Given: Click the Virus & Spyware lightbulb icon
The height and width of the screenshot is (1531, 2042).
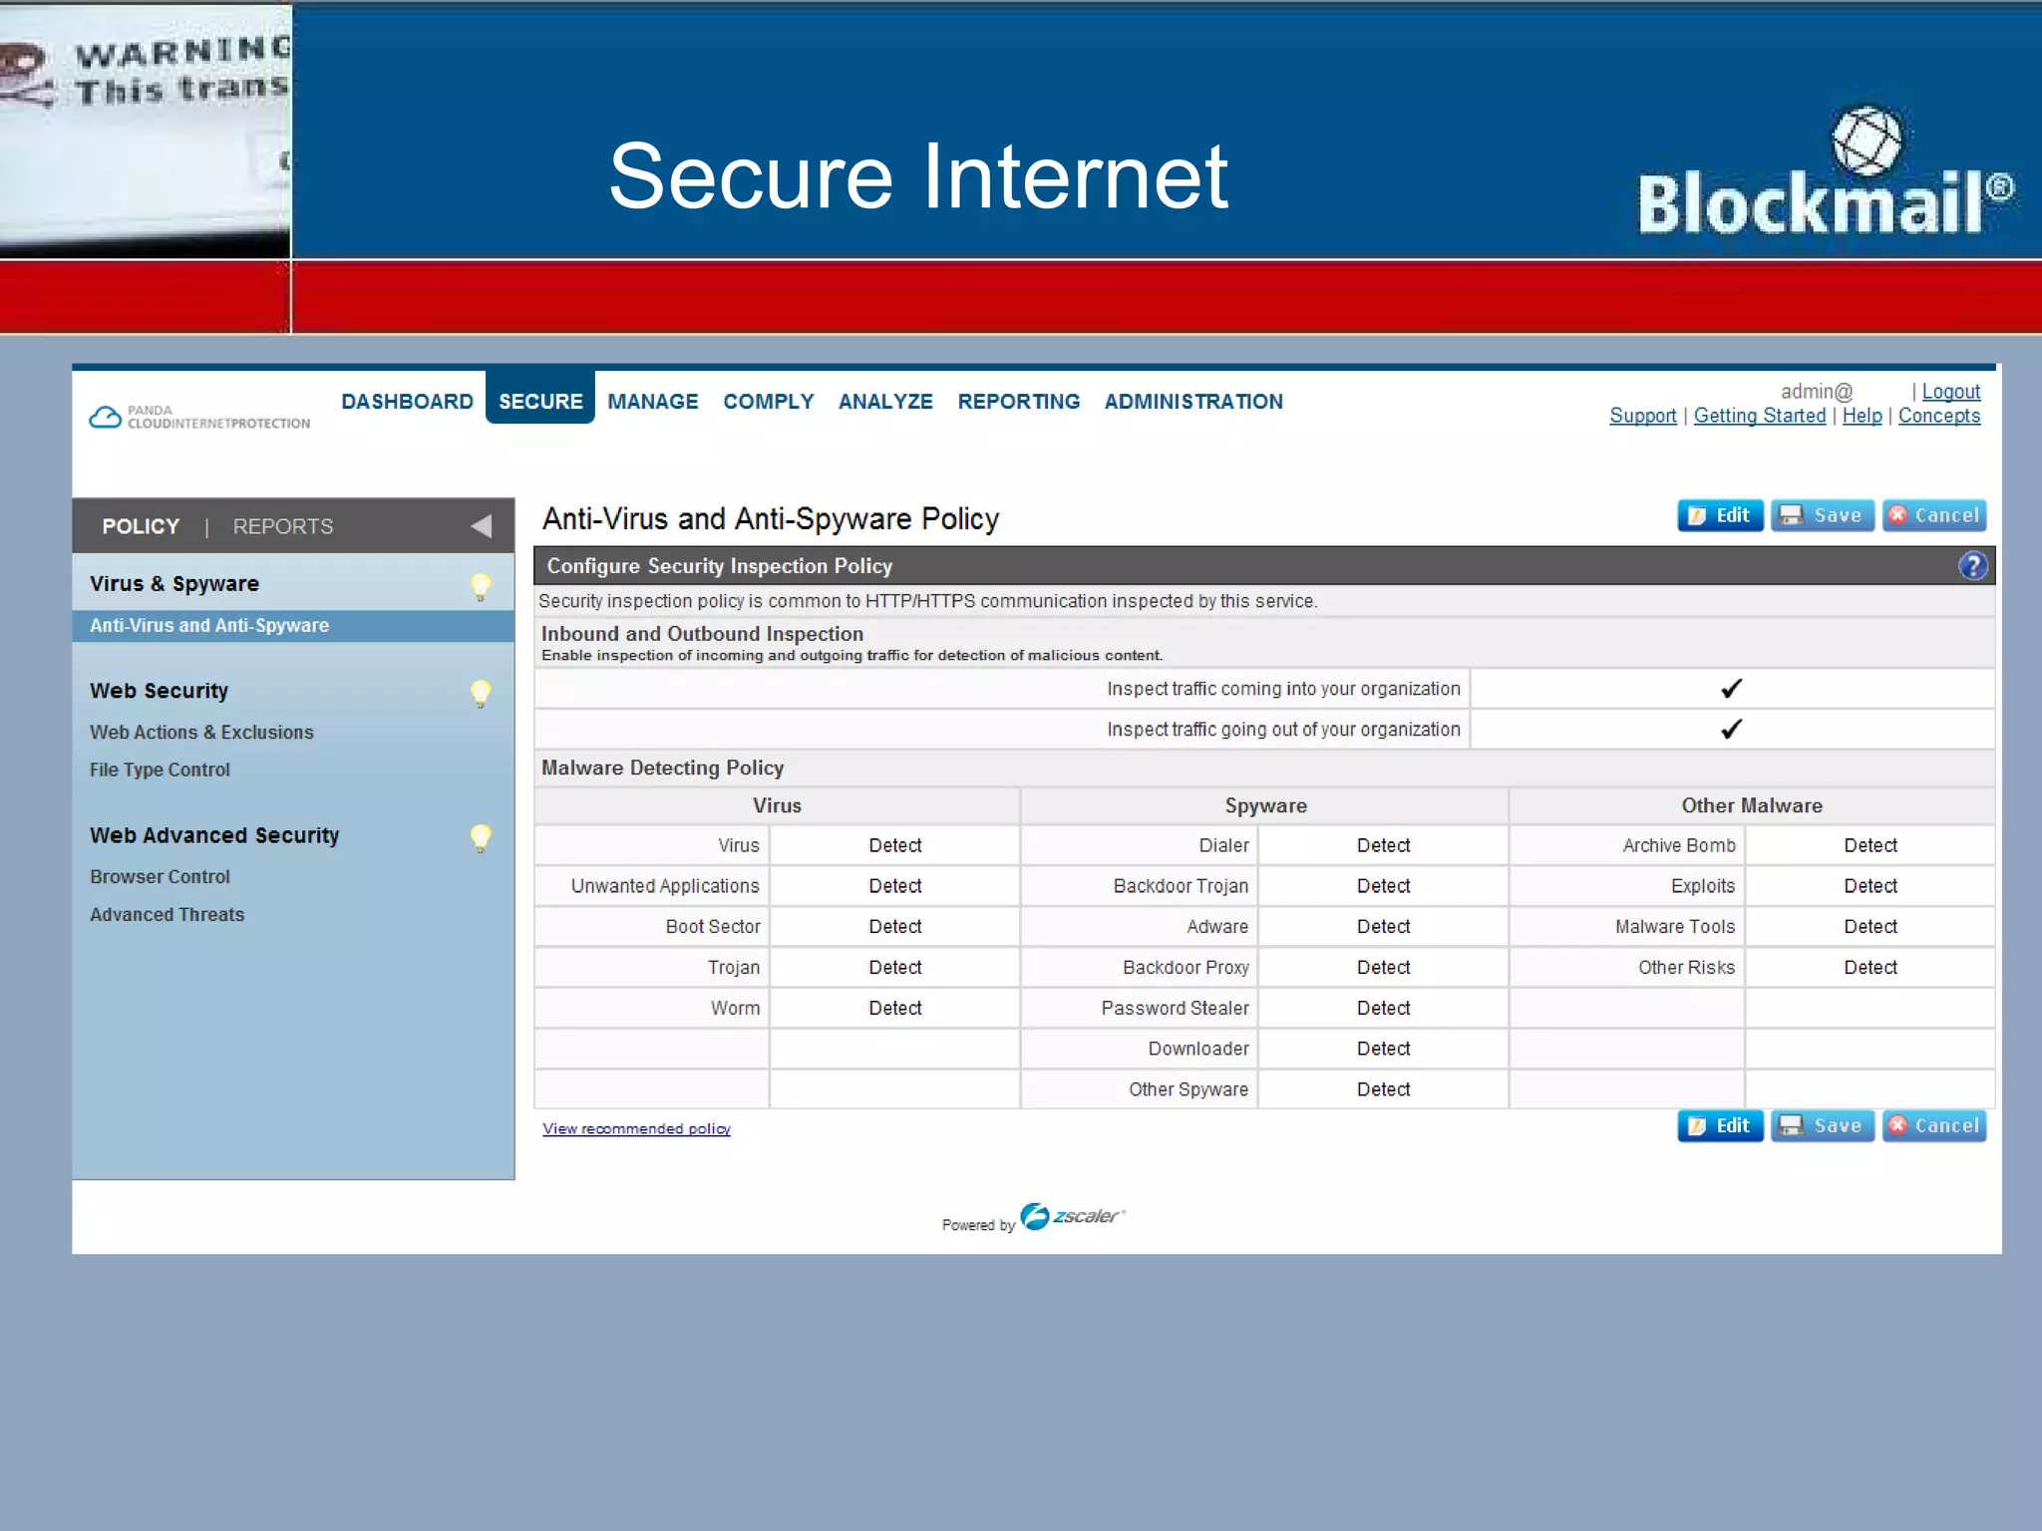Looking at the screenshot, I should 481,586.
